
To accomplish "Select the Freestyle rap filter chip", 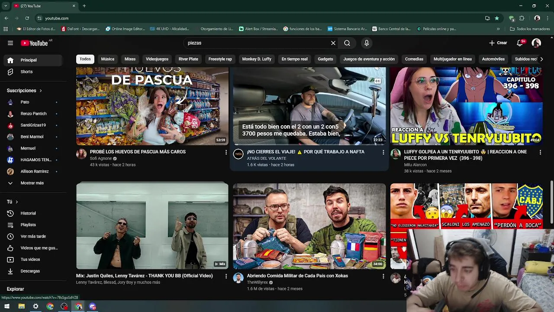I will pos(220,59).
